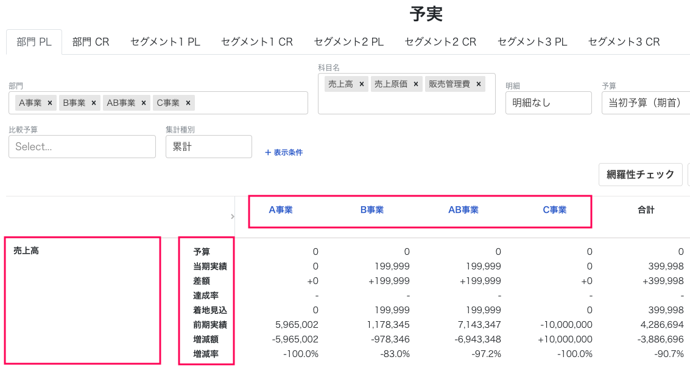Open the セグメント2 CR tab

coord(440,42)
